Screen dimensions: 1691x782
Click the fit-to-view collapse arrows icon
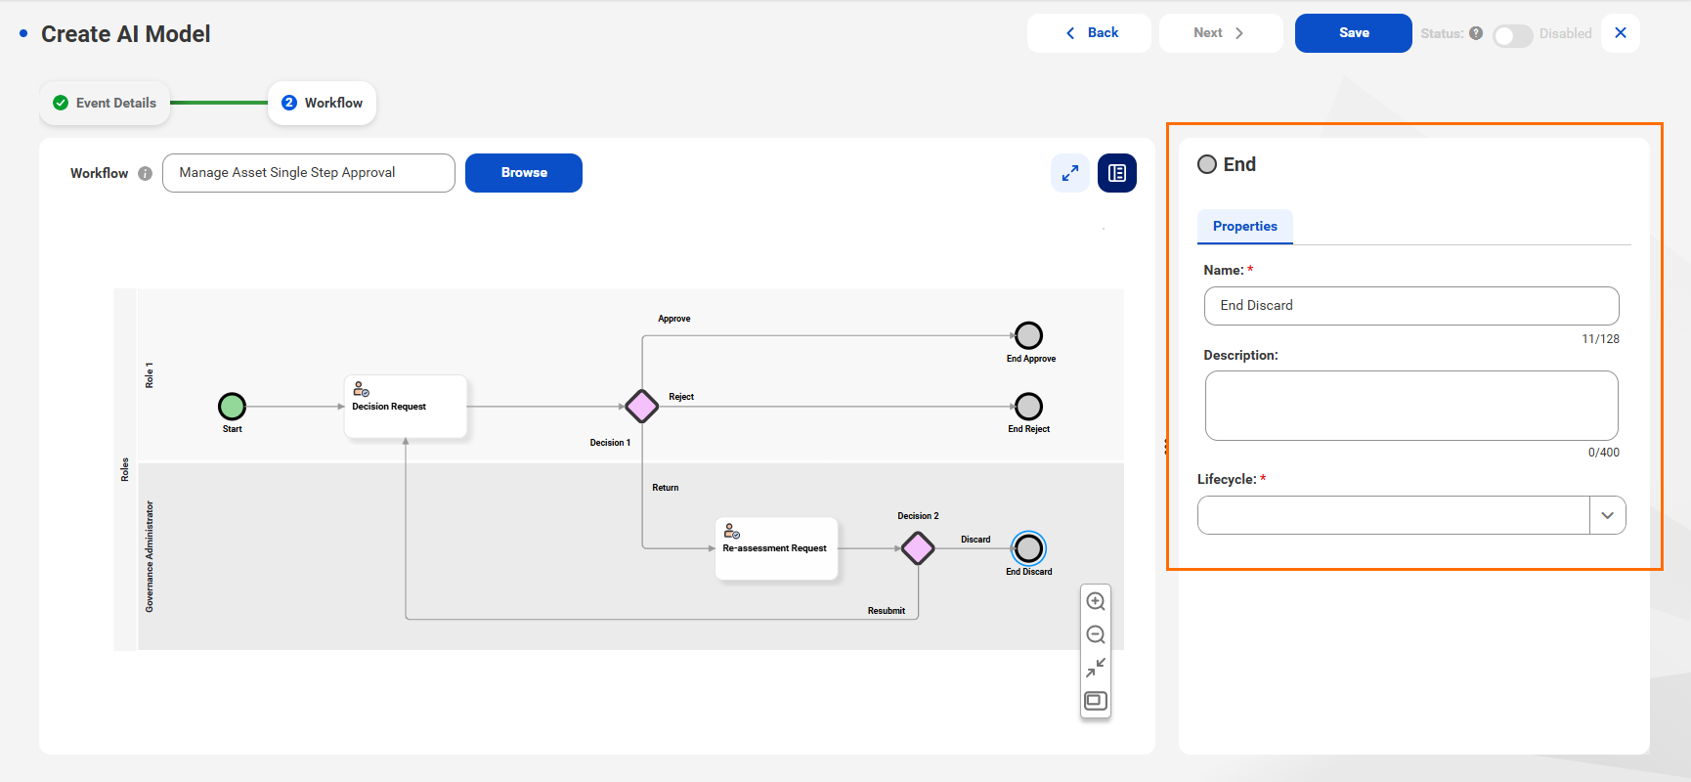pos(1096,668)
